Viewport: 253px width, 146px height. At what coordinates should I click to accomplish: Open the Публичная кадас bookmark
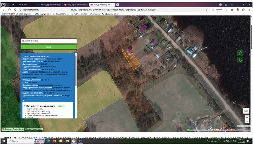[79, 14]
